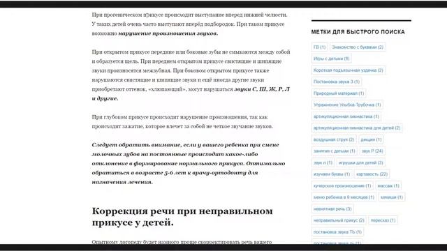Viewport: 447px width, 251px height.
Task: Open the "массаж (1)" tag
Action: (388, 185)
